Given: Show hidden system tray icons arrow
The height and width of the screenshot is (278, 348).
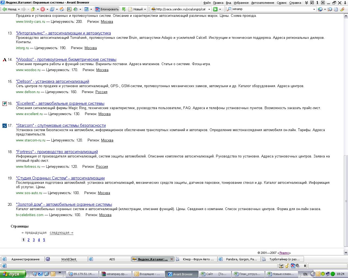Looking at the screenshot, I should click(313, 274).
